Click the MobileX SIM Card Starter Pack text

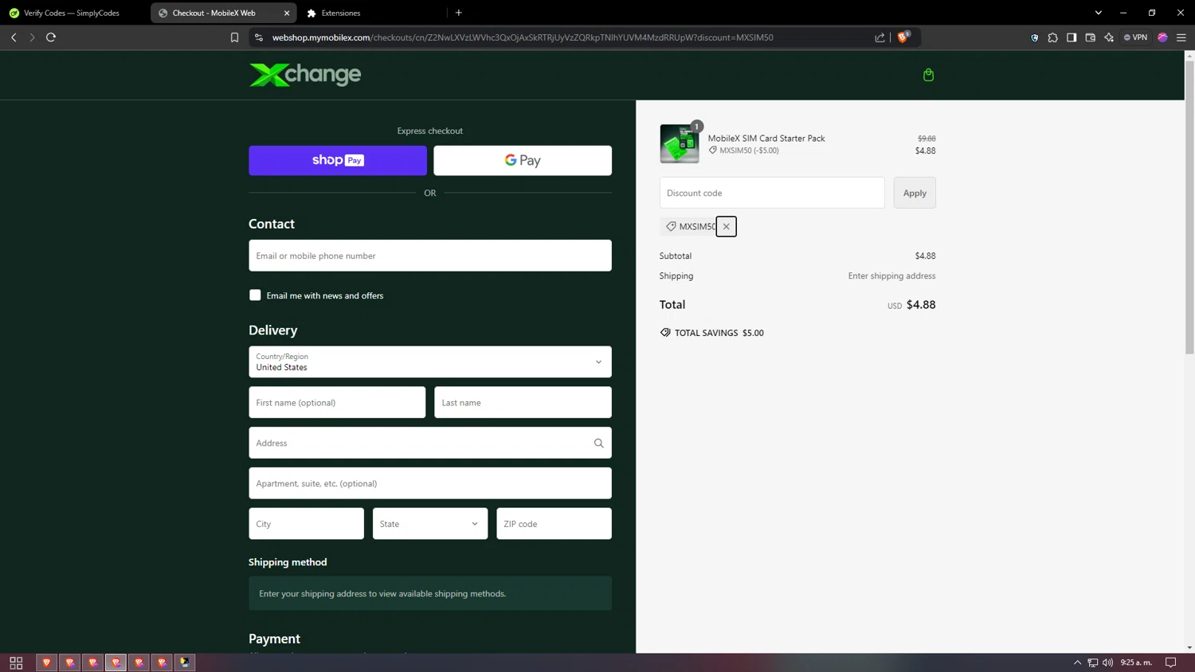(766, 139)
